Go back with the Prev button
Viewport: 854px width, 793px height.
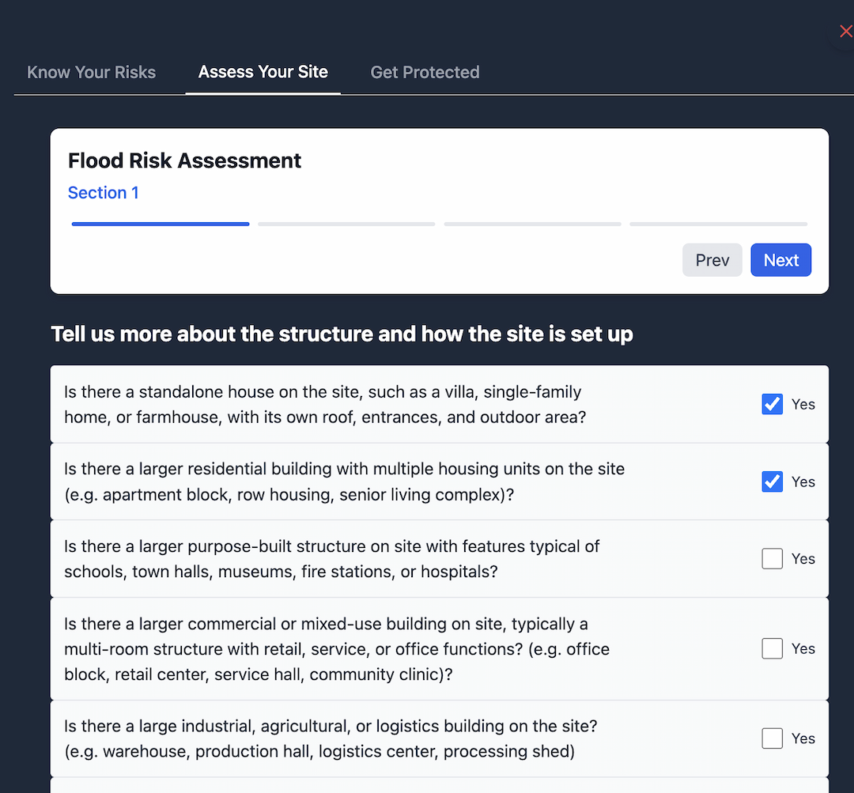coord(712,260)
